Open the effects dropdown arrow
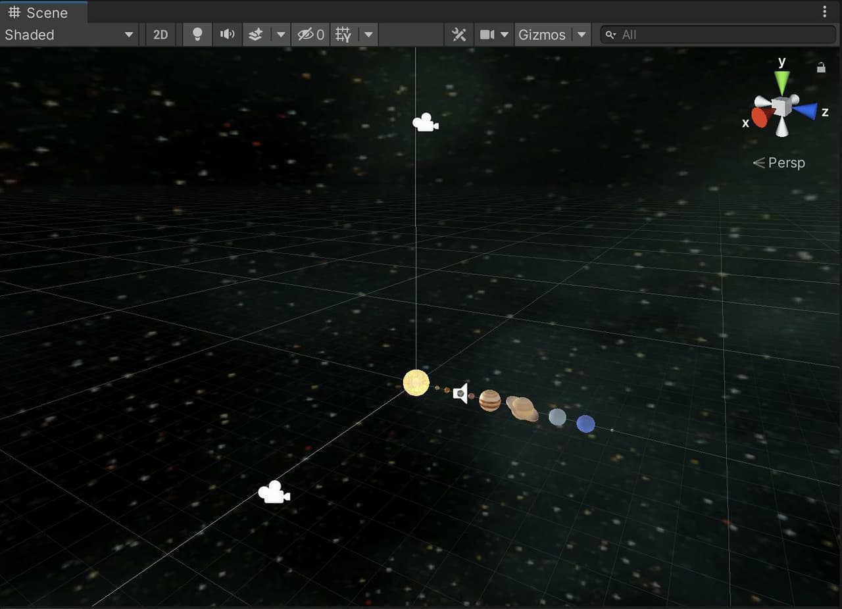Image resolution: width=842 pixels, height=609 pixels. tap(281, 35)
